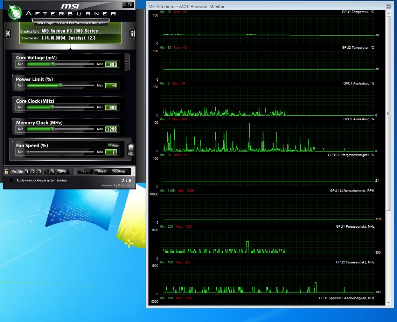Click the Core Clock value field 900
The image size is (397, 322).
112,107
